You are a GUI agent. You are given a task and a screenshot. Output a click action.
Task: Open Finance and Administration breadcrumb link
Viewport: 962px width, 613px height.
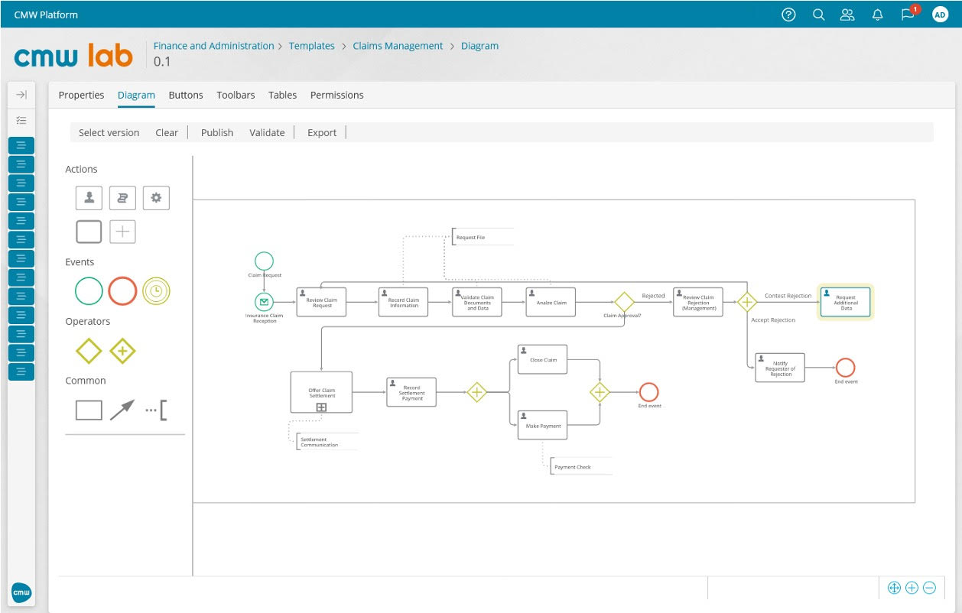tap(213, 46)
